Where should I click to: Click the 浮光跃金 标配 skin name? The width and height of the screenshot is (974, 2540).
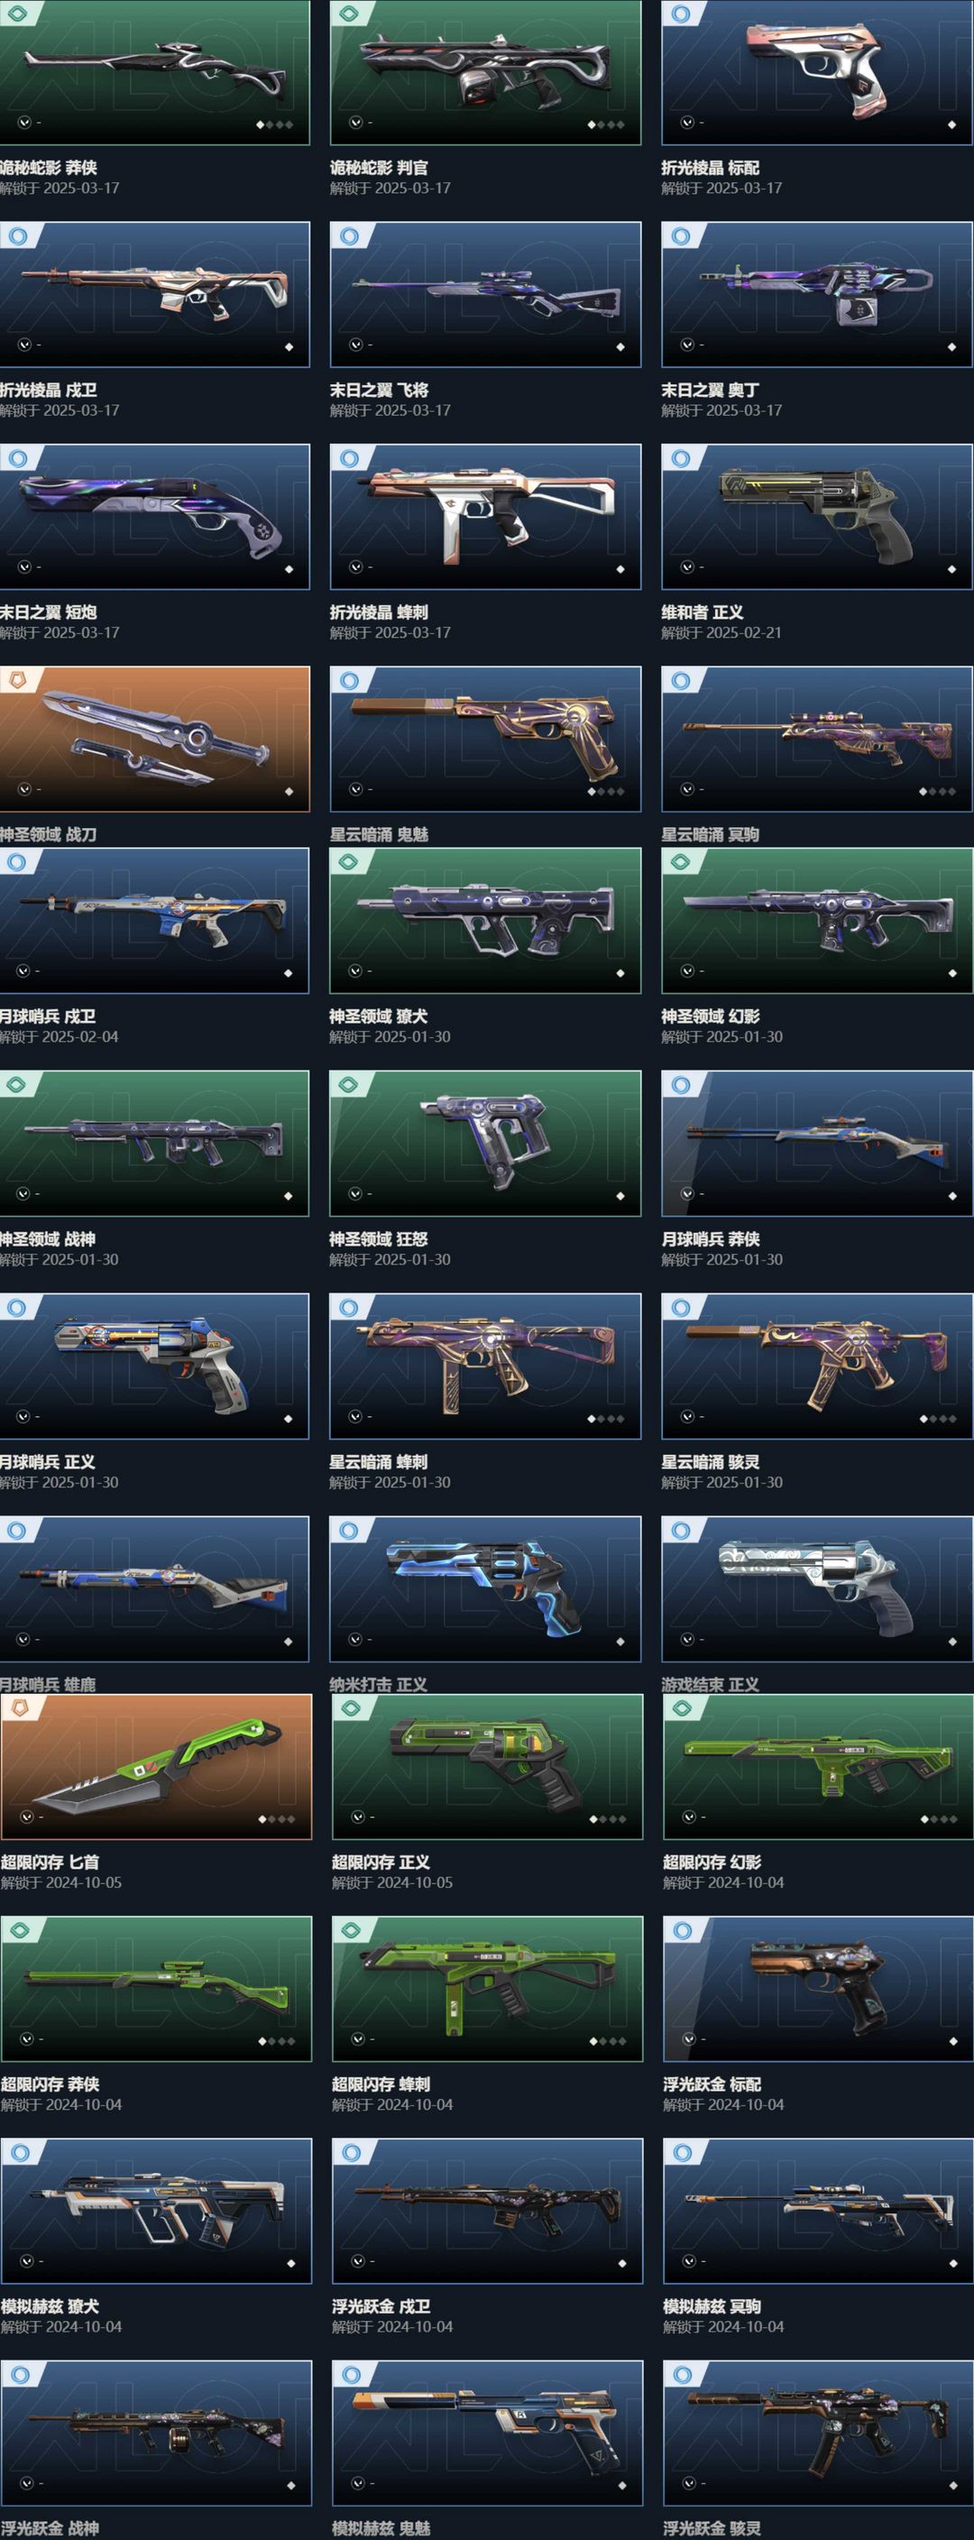pyautogui.click(x=712, y=2084)
